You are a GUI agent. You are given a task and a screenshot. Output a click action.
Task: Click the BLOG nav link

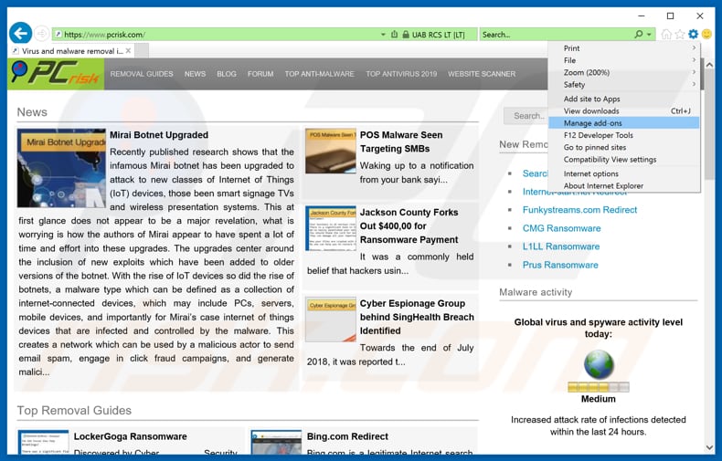tap(227, 74)
